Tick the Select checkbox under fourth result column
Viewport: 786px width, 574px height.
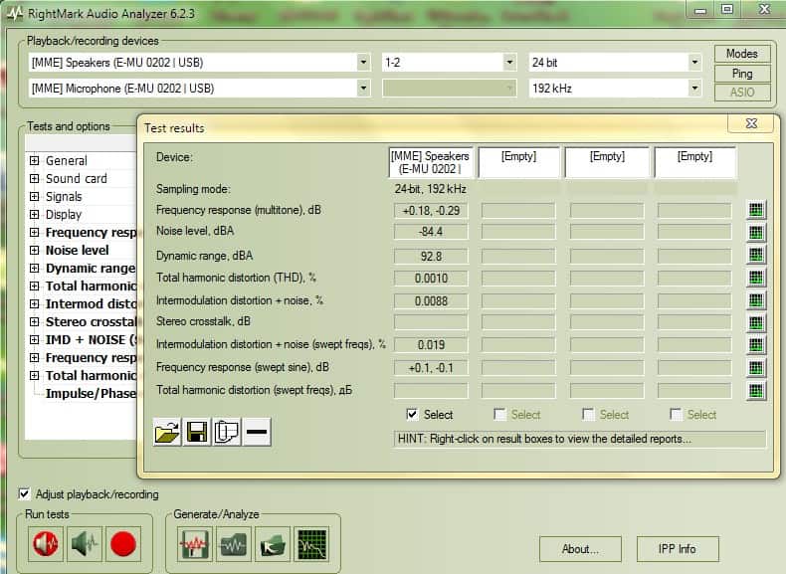(676, 414)
